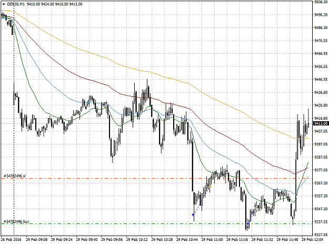Screen dimensions: 329x244
Task: Click price label 9496.30 on the scale
Action: [x=321, y=15]
